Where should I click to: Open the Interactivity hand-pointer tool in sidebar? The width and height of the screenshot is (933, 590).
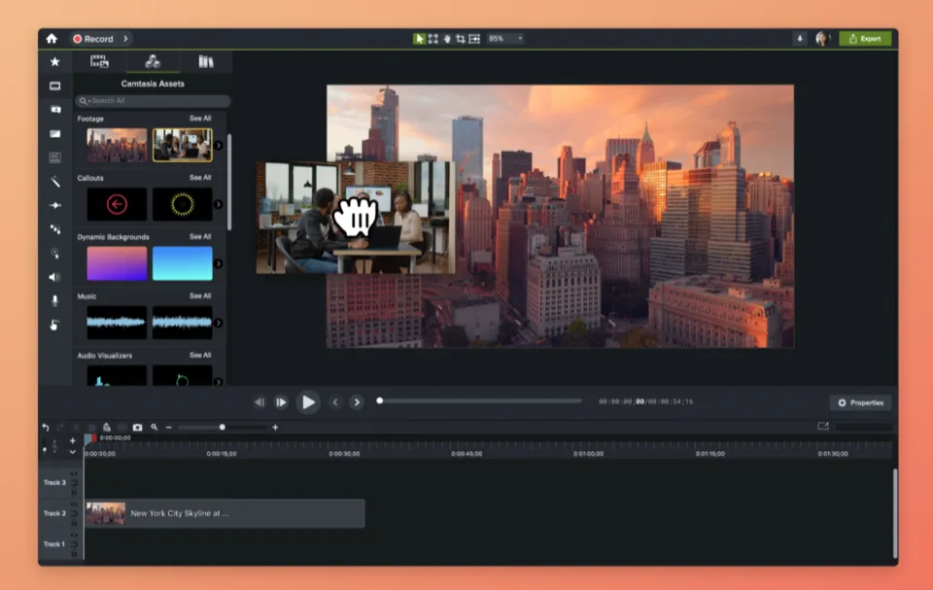pyautogui.click(x=54, y=325)
